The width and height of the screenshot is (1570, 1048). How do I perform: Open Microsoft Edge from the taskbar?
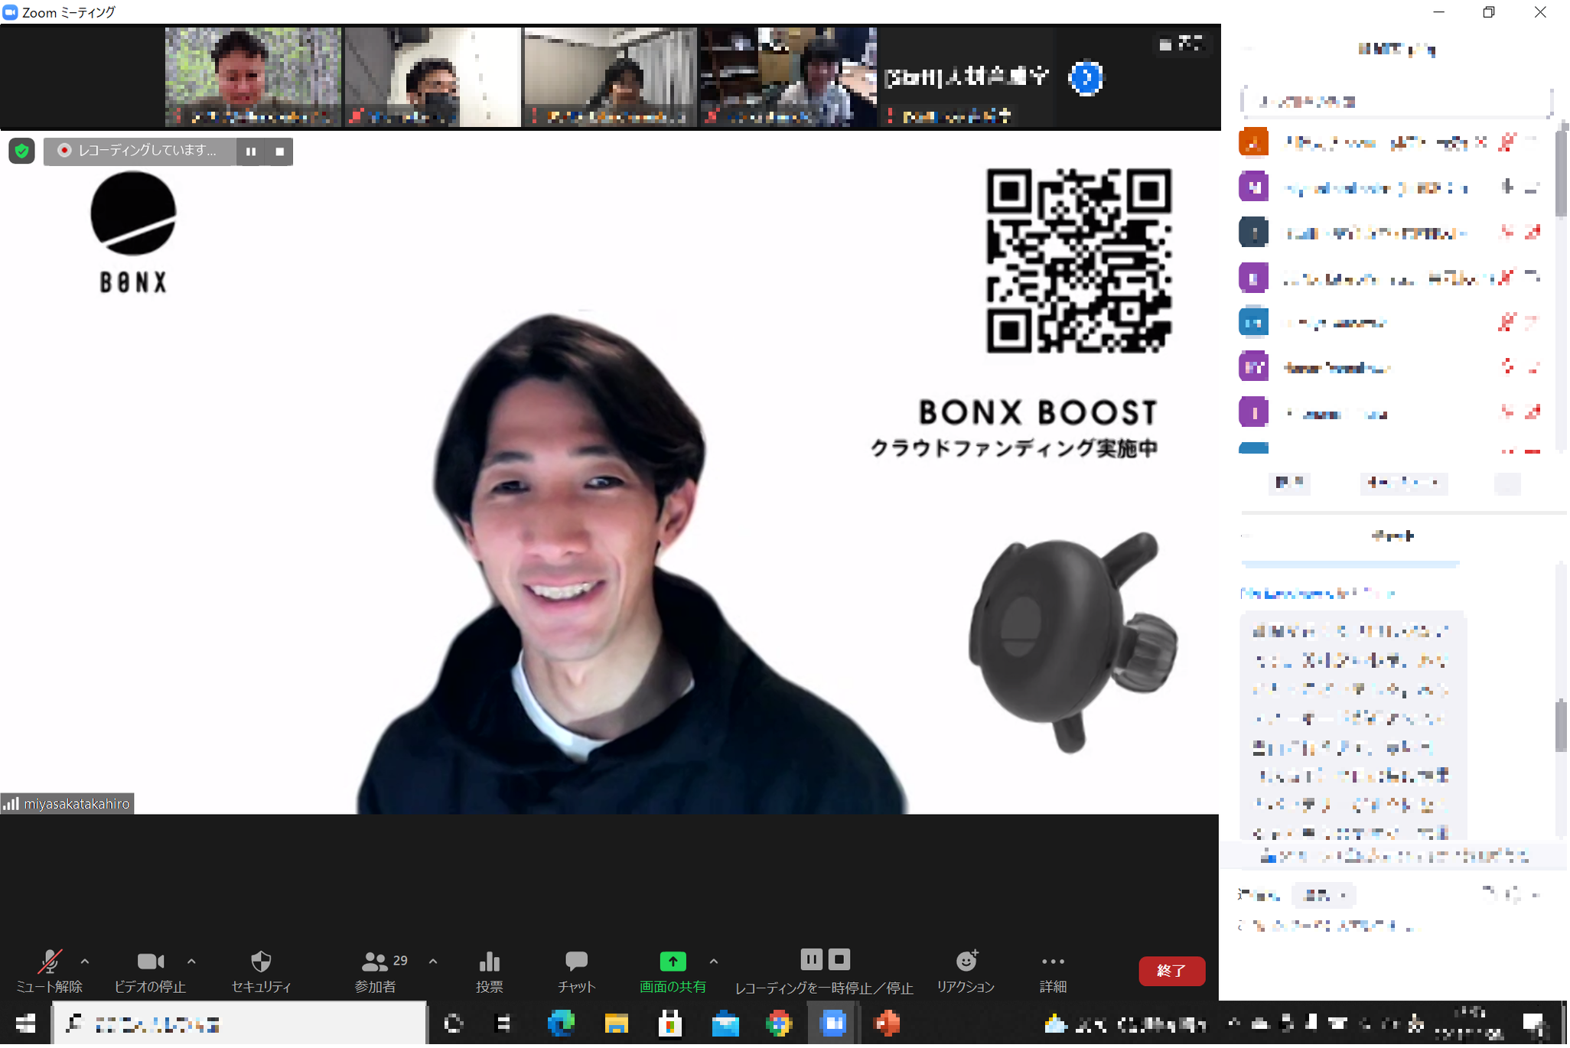561,1024
